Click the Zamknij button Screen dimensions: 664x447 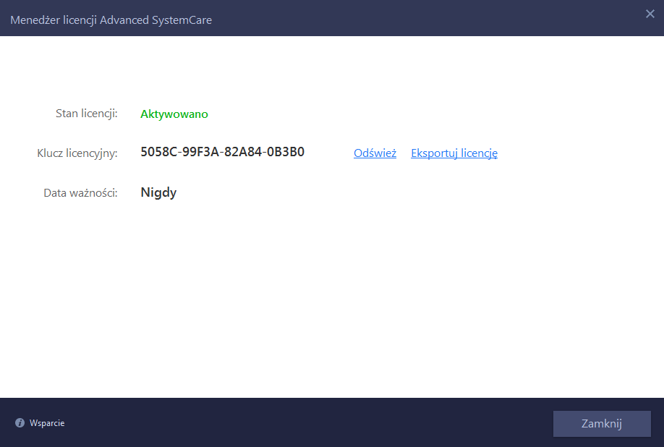pos(602,423)
